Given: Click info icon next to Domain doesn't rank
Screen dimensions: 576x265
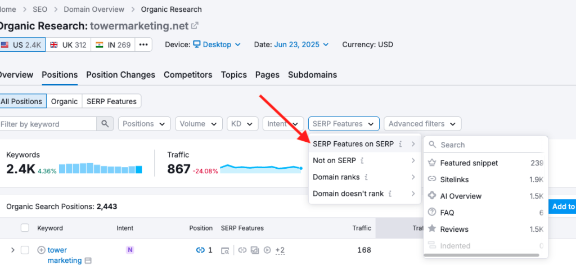Looking at the screenshot, I should [x=390, y=194].
